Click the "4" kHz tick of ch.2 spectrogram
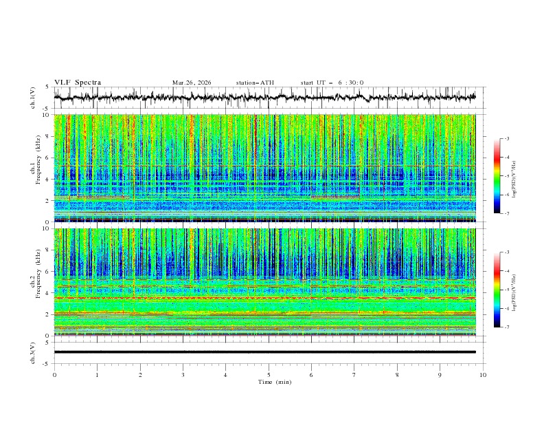 (x=47, y=293)
